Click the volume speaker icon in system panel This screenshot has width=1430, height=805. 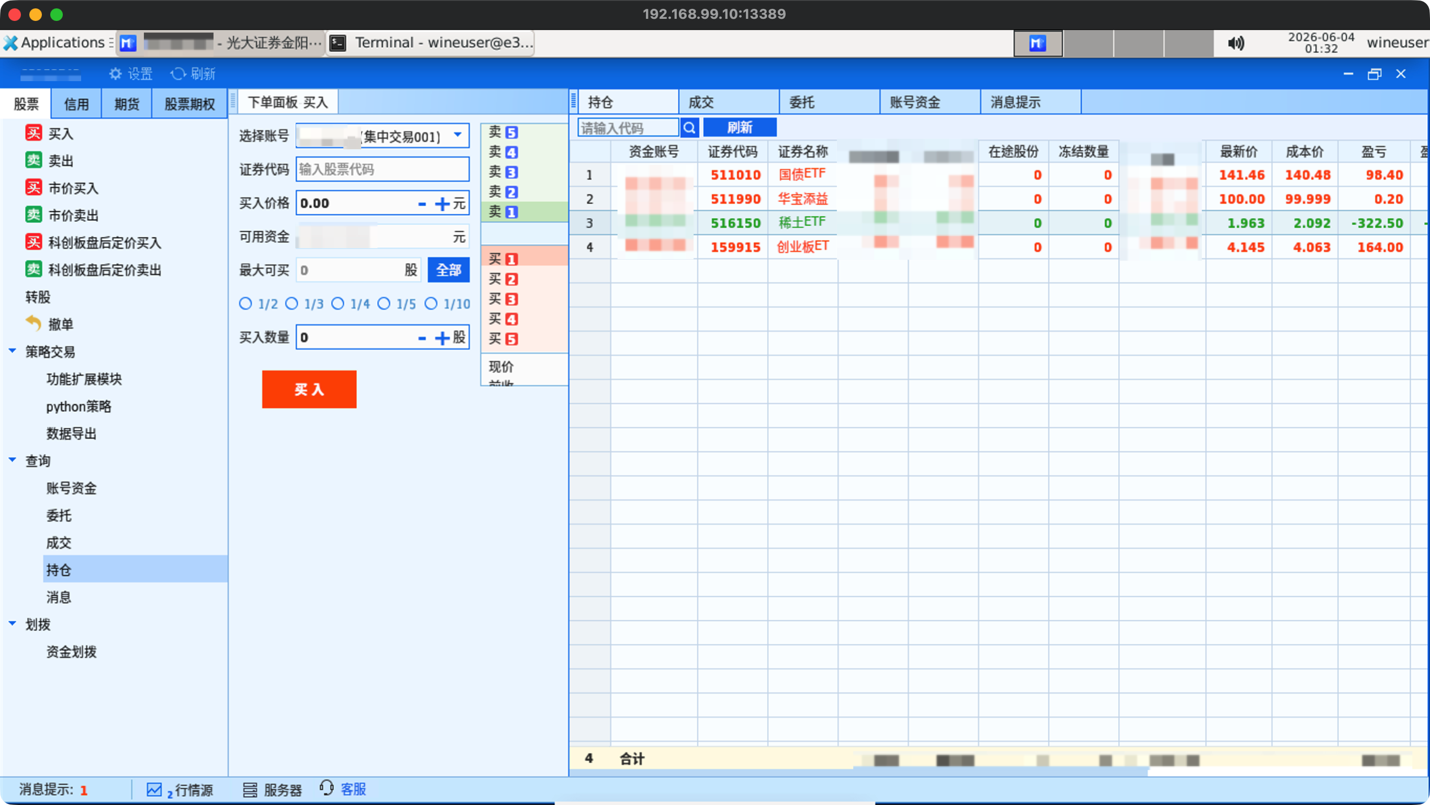1235,43
